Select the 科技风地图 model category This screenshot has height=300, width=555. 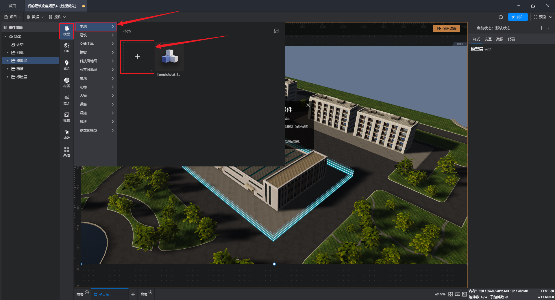pyautogui.click(x=96, y=61)
